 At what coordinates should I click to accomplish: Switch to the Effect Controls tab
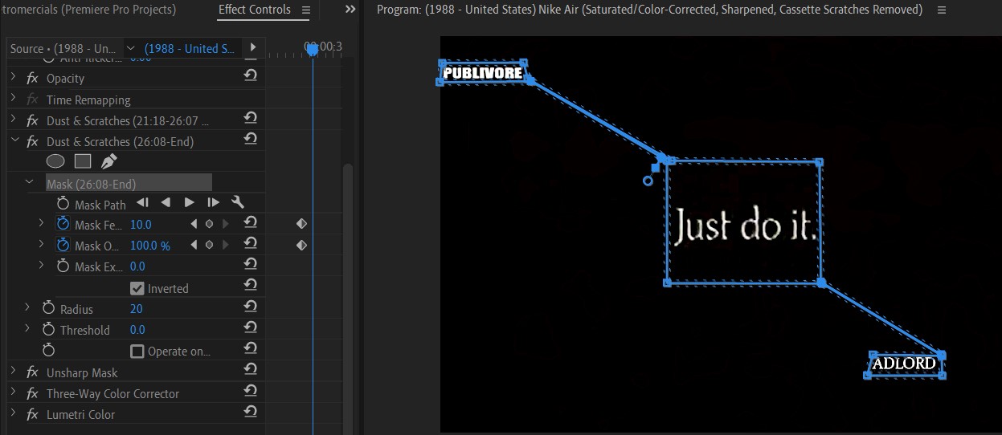(255, 10)
